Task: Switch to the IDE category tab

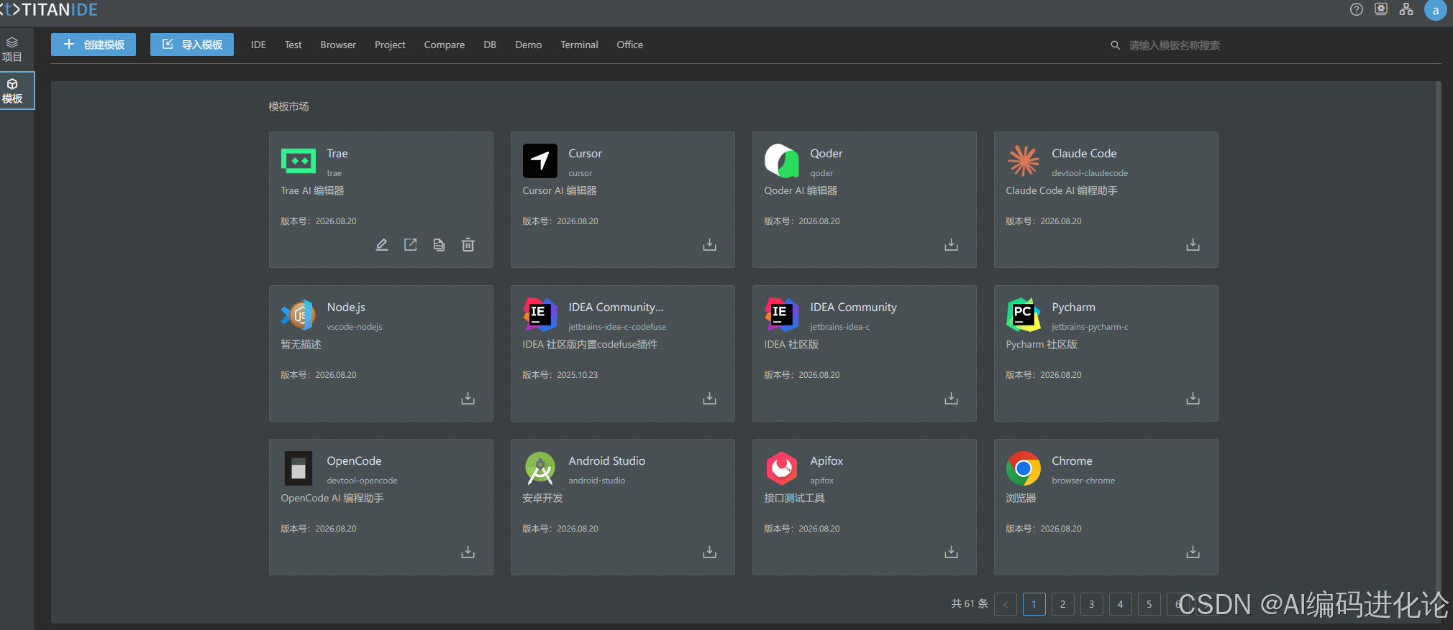Action: click(258, 45)
